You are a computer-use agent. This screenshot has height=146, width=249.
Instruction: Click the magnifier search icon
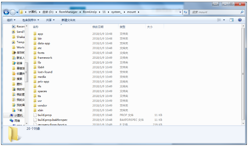click(242, 12)
